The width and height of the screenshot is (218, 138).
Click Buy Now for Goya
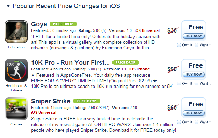[194, 36]
